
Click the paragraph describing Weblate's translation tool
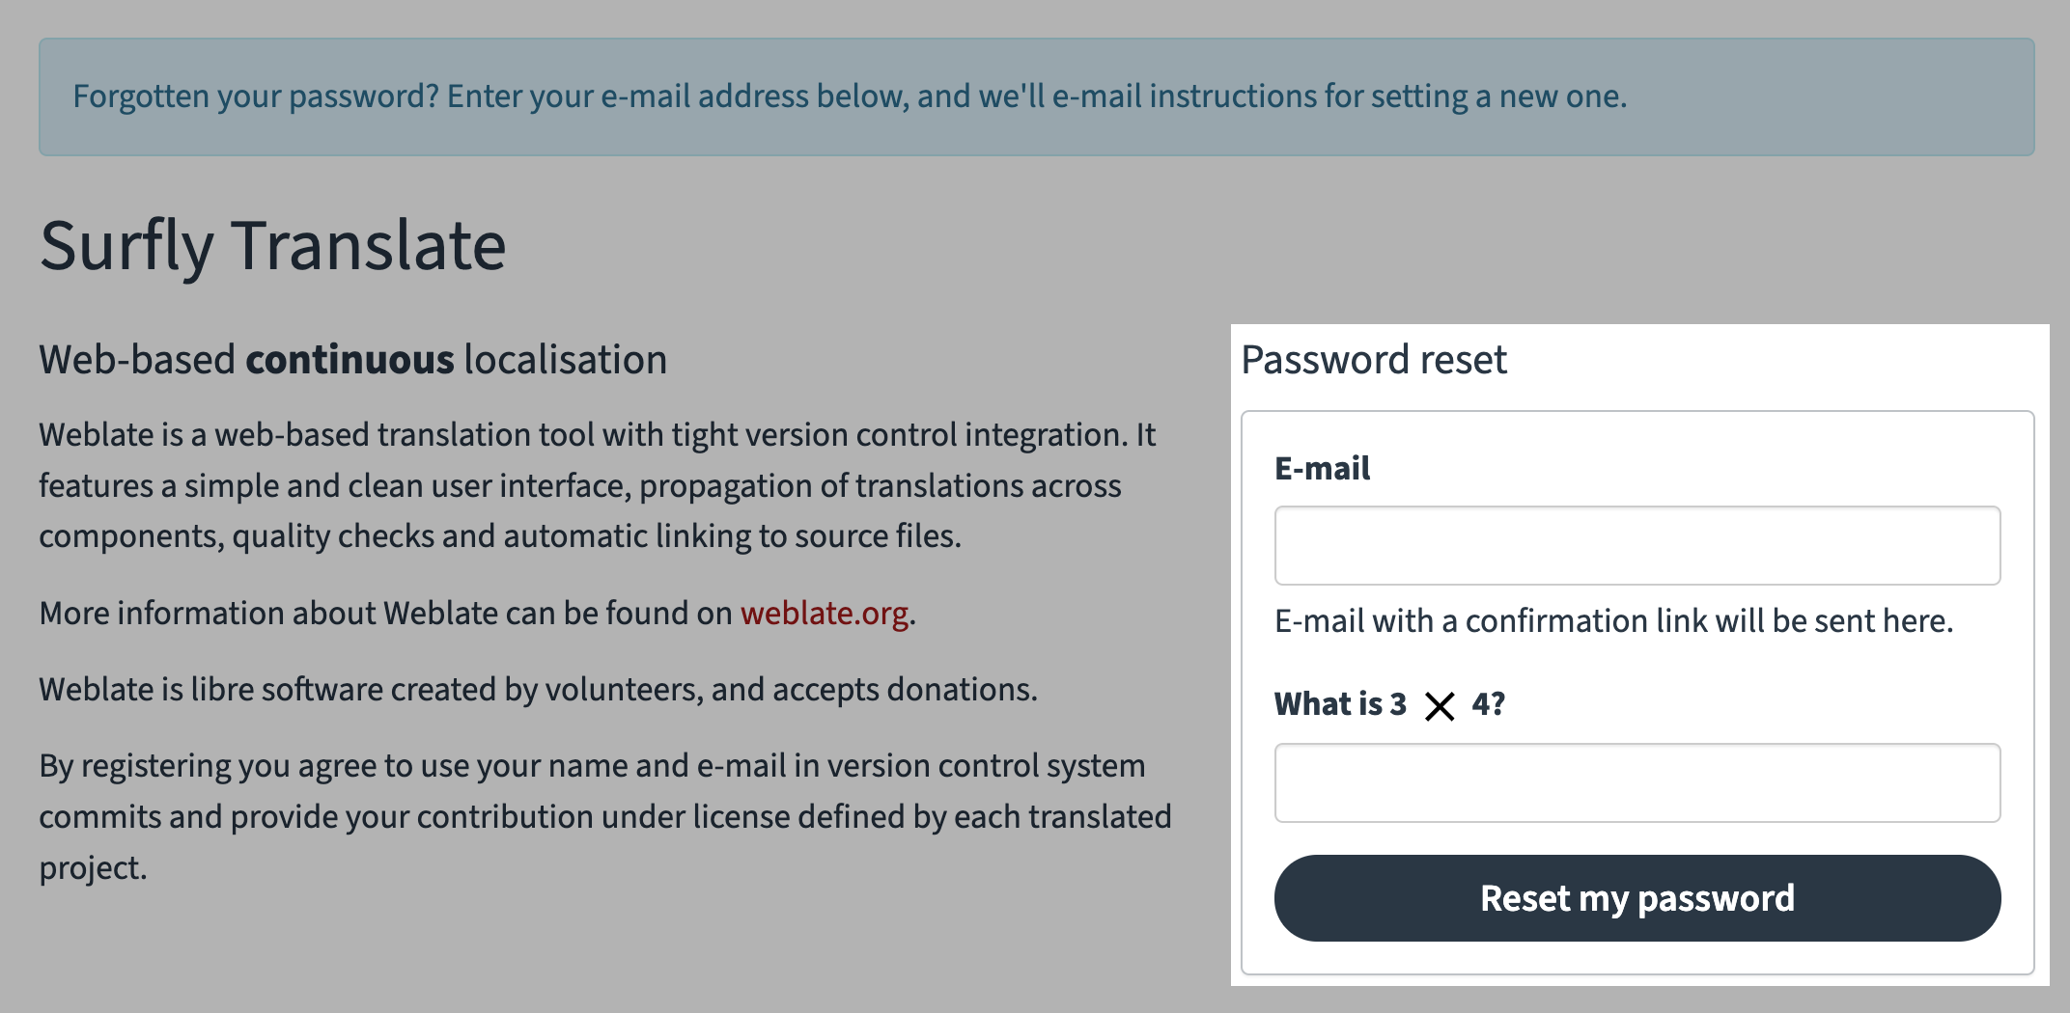tap(597, 485)
